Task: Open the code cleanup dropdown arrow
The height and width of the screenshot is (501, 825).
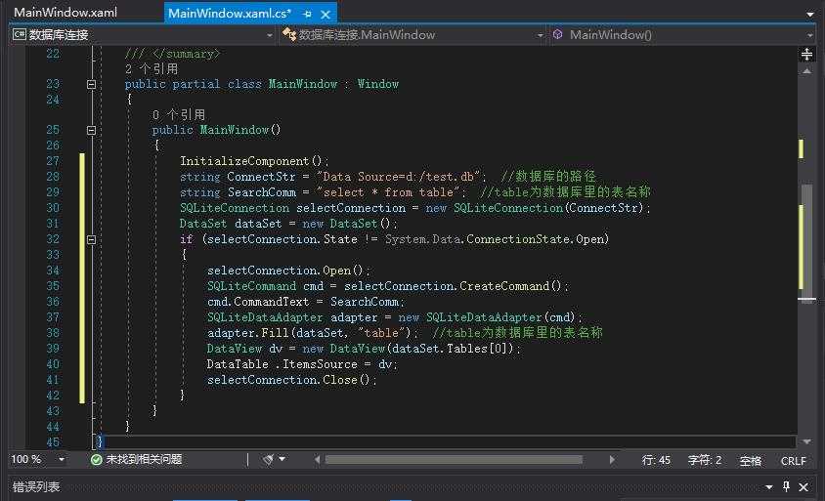Action: (x=282, y=459)
